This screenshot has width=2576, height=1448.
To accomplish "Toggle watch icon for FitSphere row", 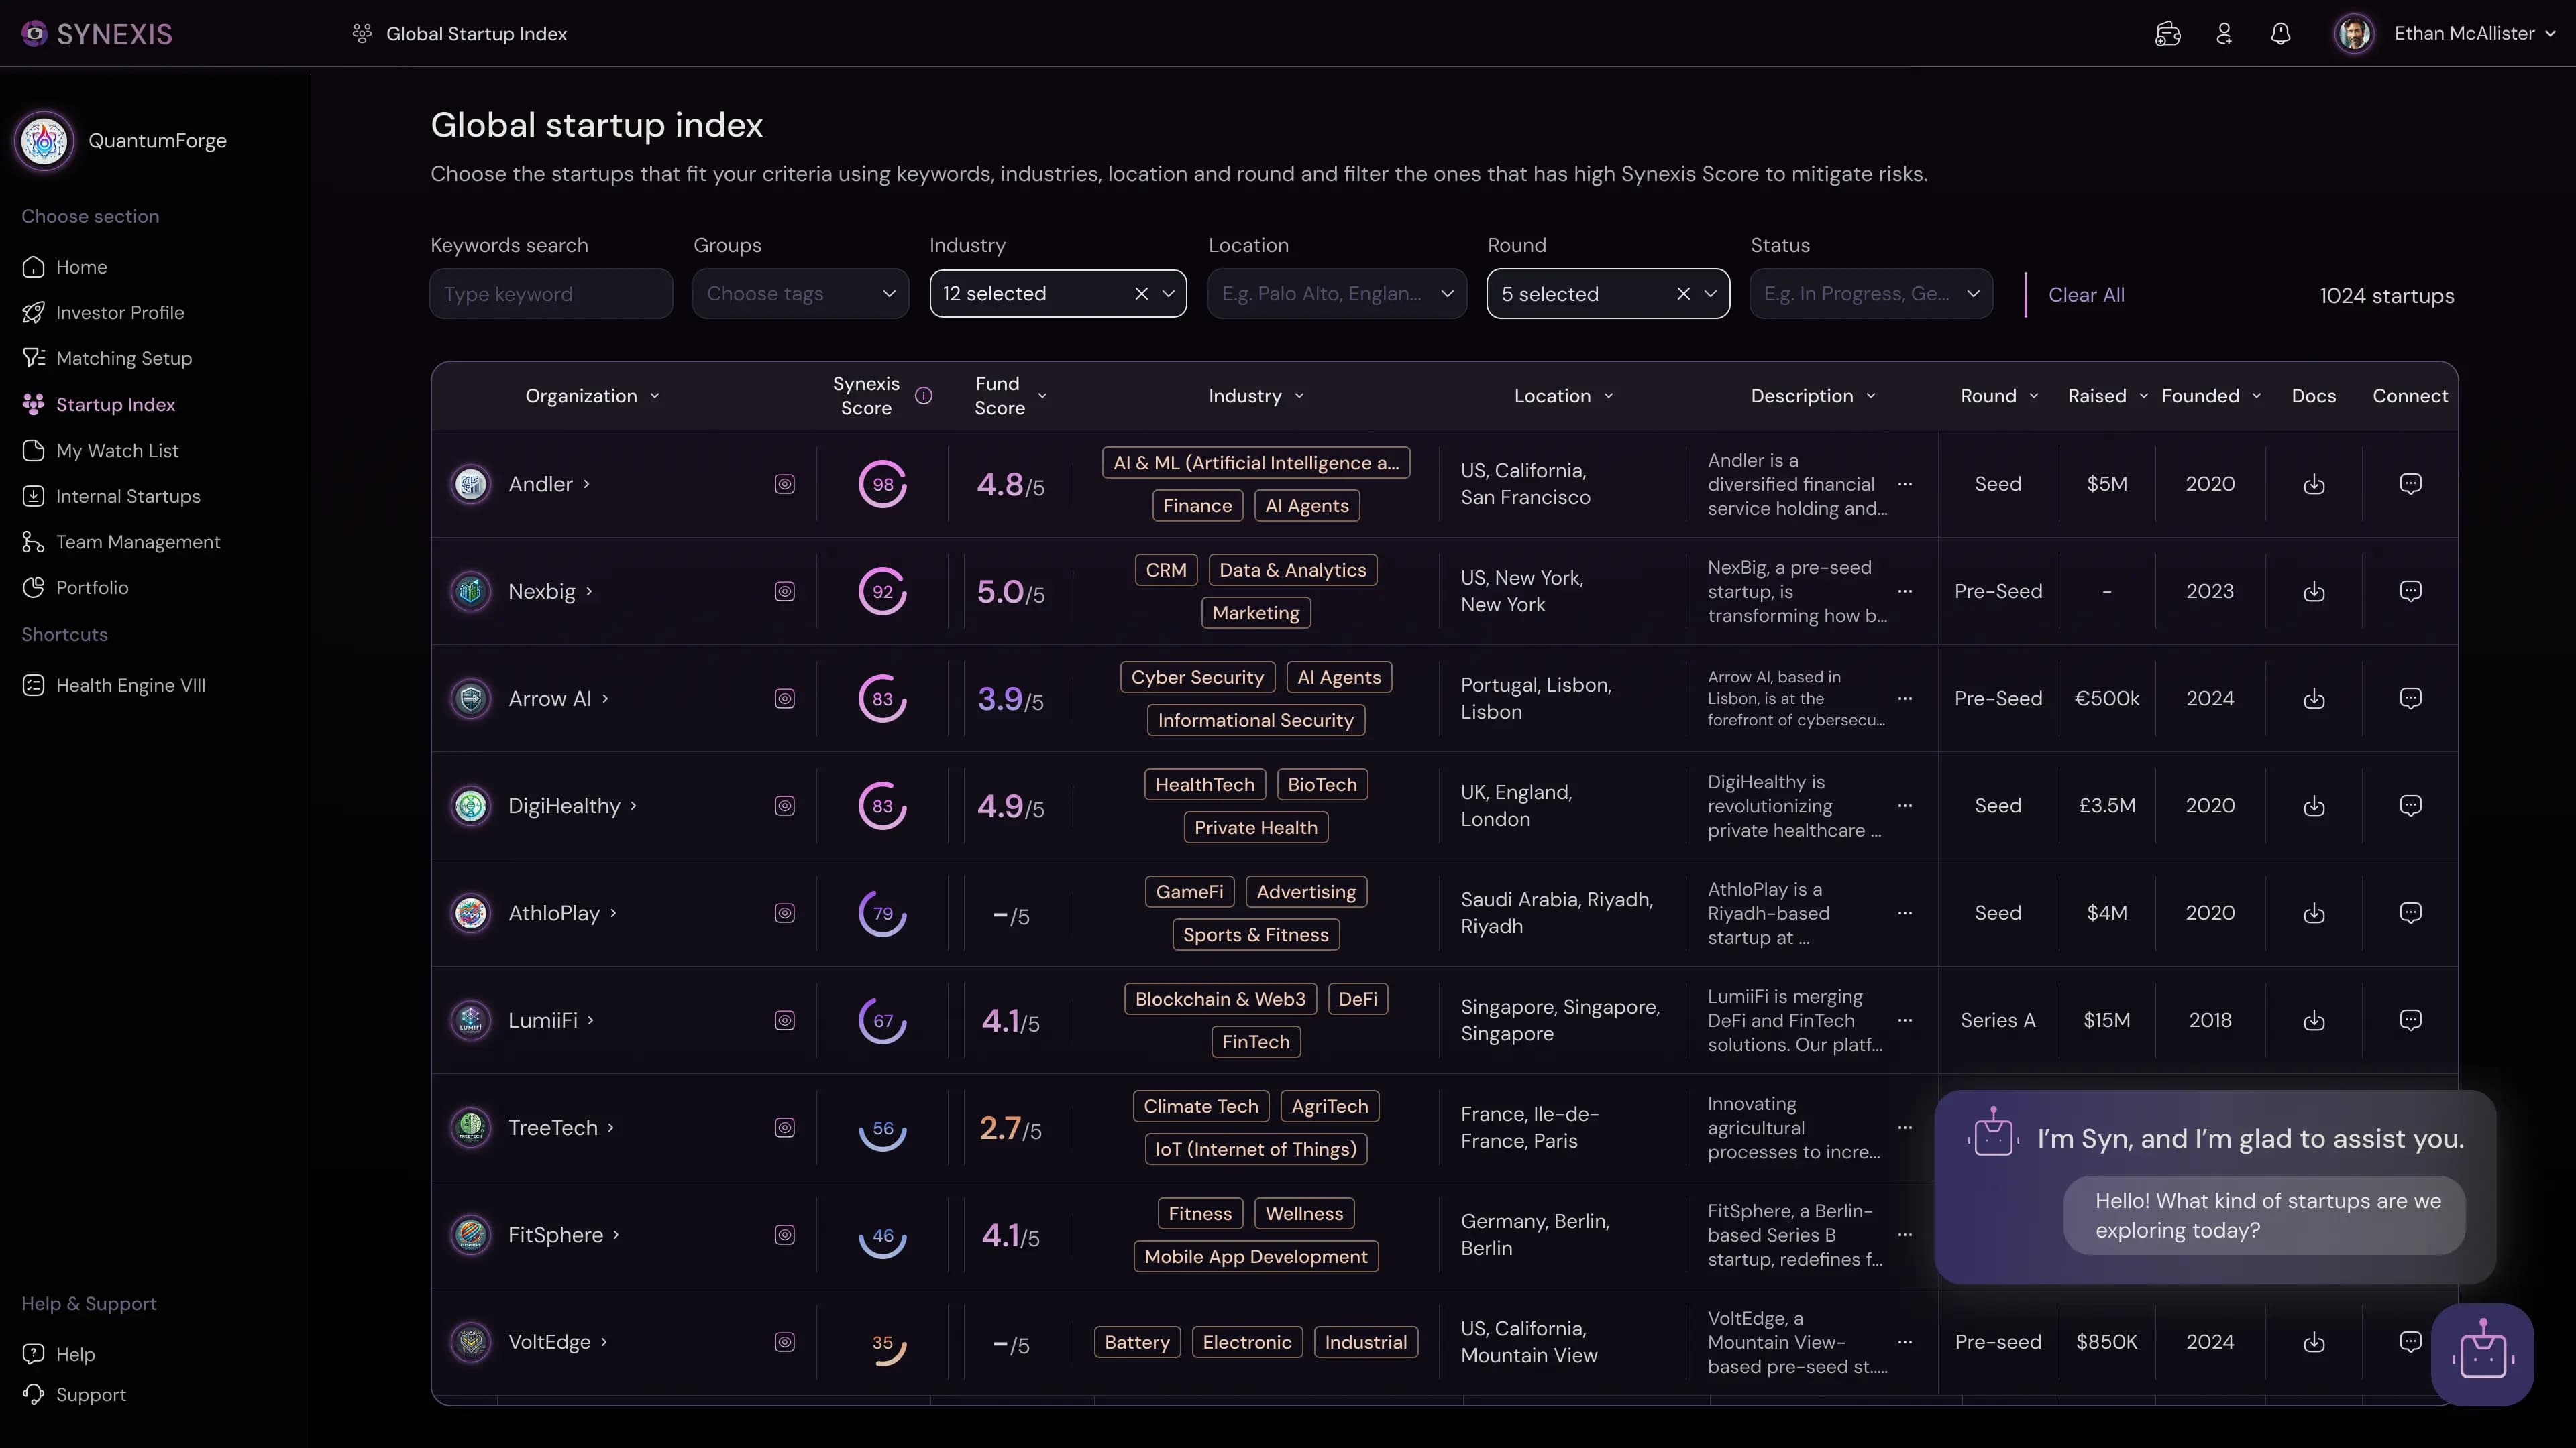I will coord(785,1235).
